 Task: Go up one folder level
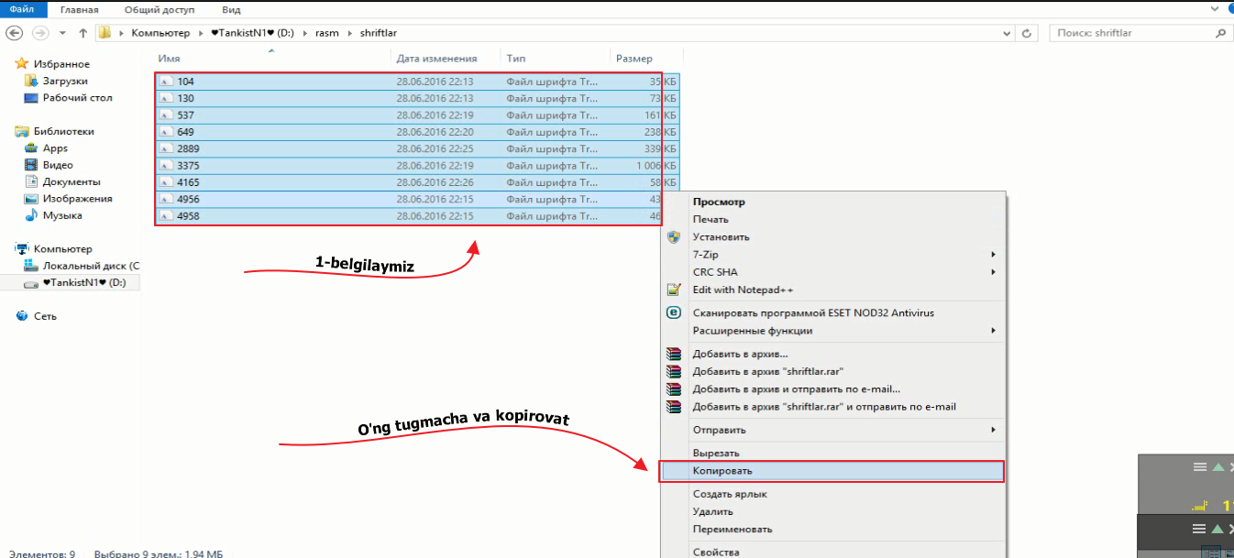point(83,33)
